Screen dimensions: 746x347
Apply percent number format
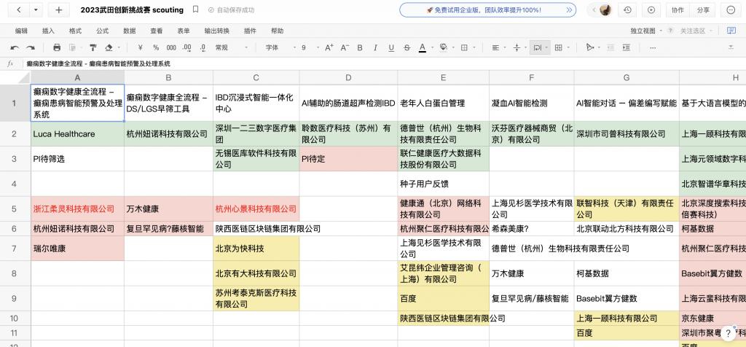pos(156,47)
